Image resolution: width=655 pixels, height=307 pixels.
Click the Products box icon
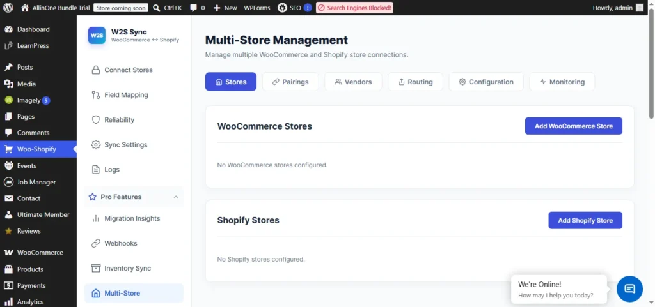8,269
